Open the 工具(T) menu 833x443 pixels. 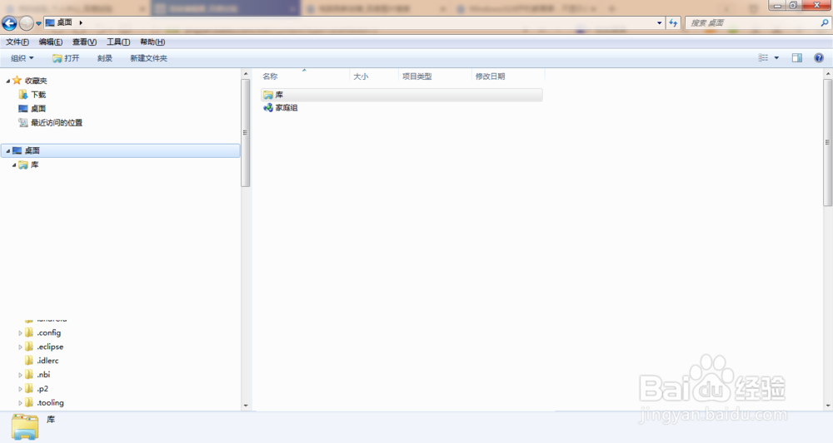point(118,42)
